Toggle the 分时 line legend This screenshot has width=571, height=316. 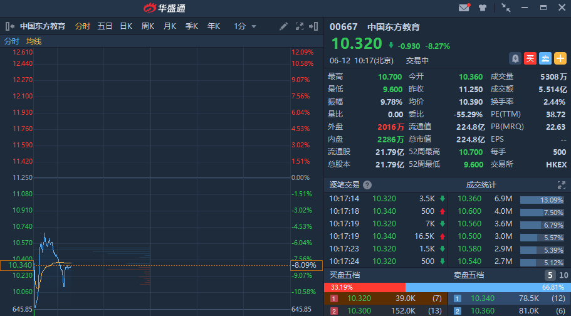click(x=12, y=41)
